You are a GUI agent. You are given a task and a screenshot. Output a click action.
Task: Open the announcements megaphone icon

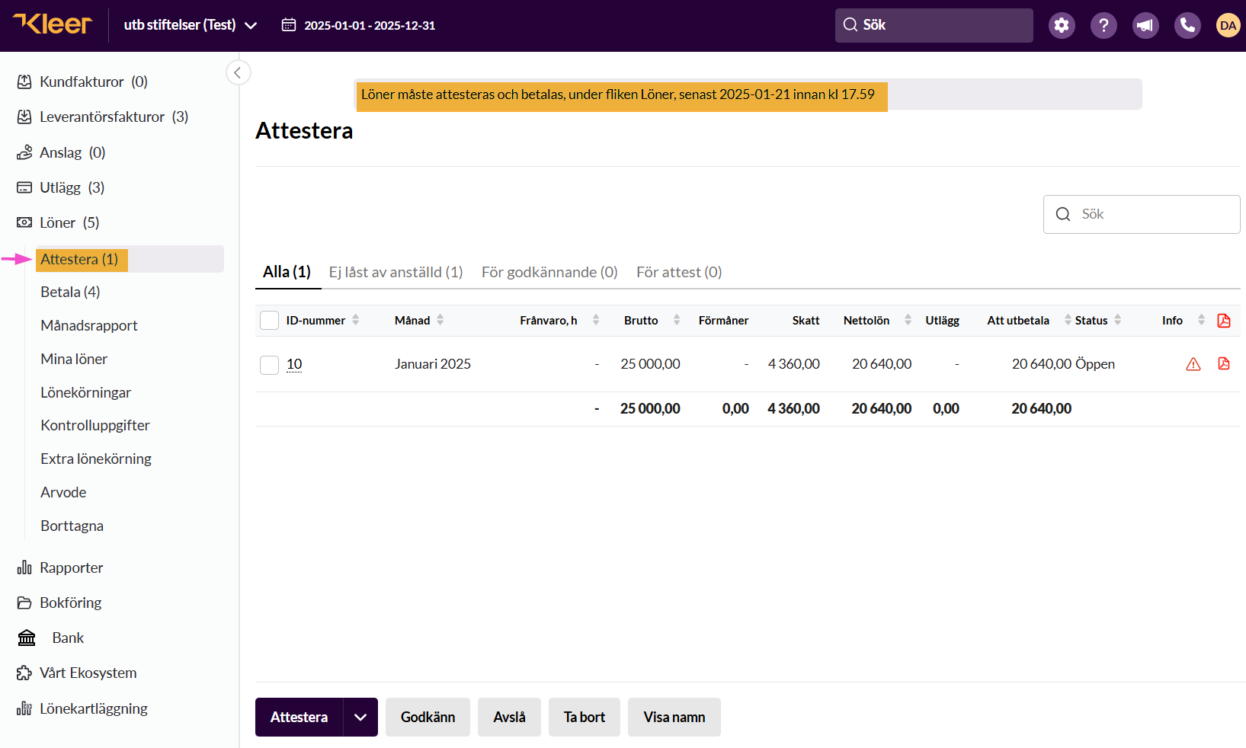click(x=1145, y=25)
